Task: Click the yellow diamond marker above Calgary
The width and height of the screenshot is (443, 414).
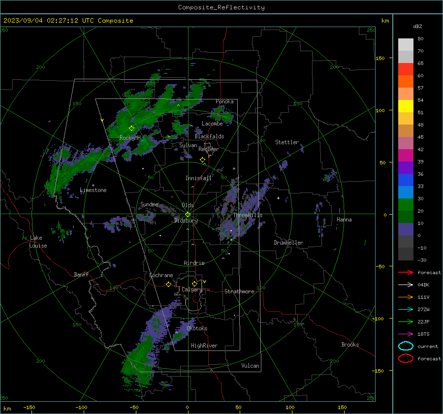Action: 194,284
